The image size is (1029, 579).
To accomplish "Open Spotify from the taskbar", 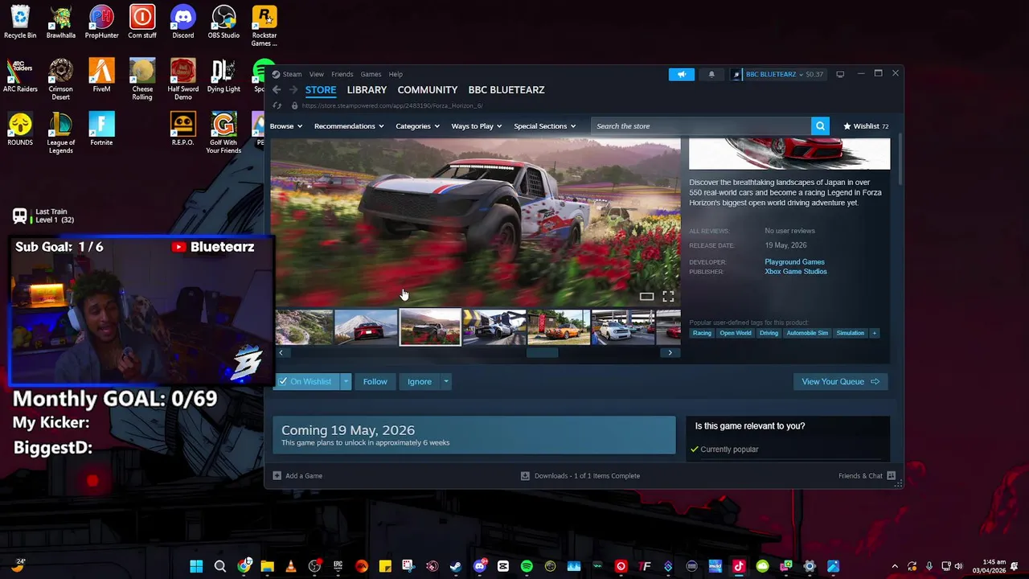I will click(x=527, y=566).
